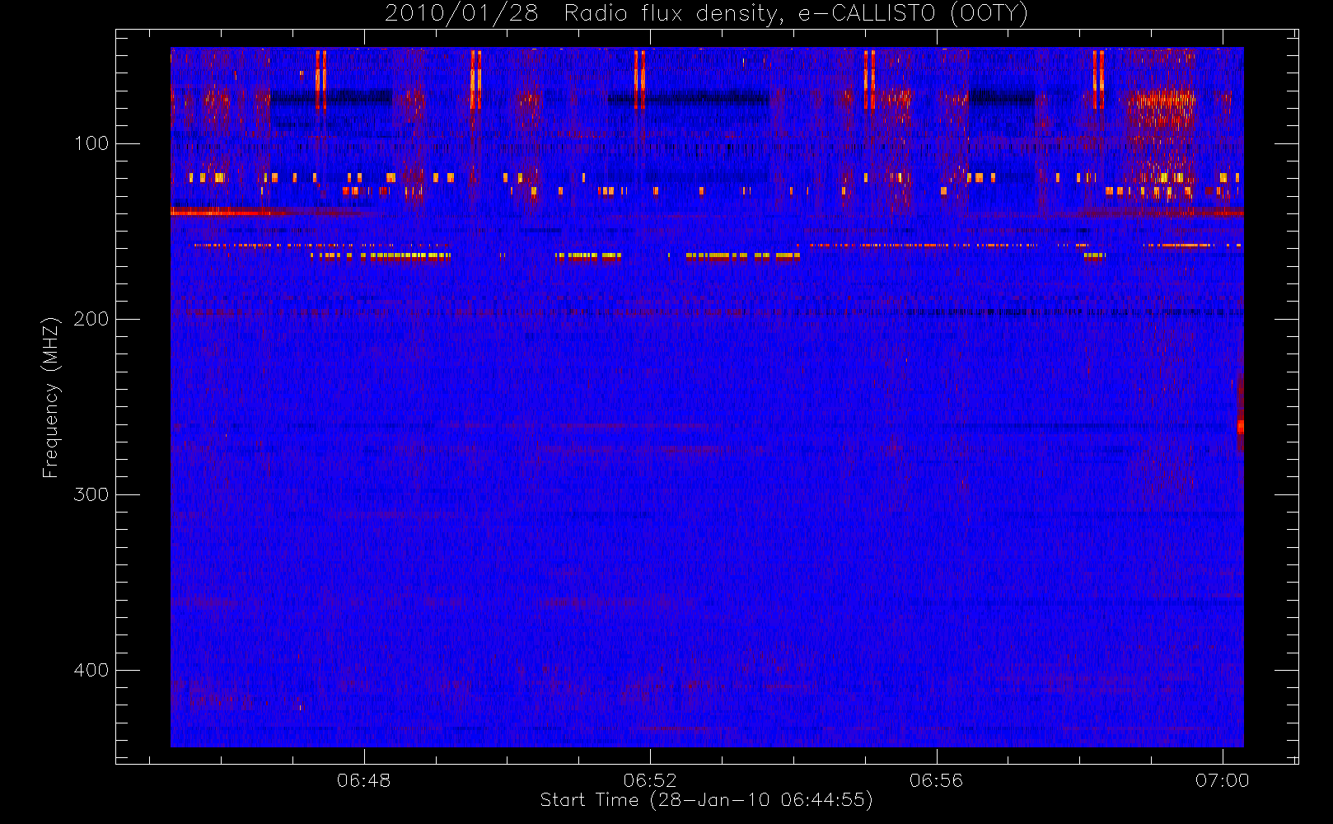The height and width of the screenshot is (824, 1333).
Task: Click the 07:00 time tick label
Action: click(1223, 780)
